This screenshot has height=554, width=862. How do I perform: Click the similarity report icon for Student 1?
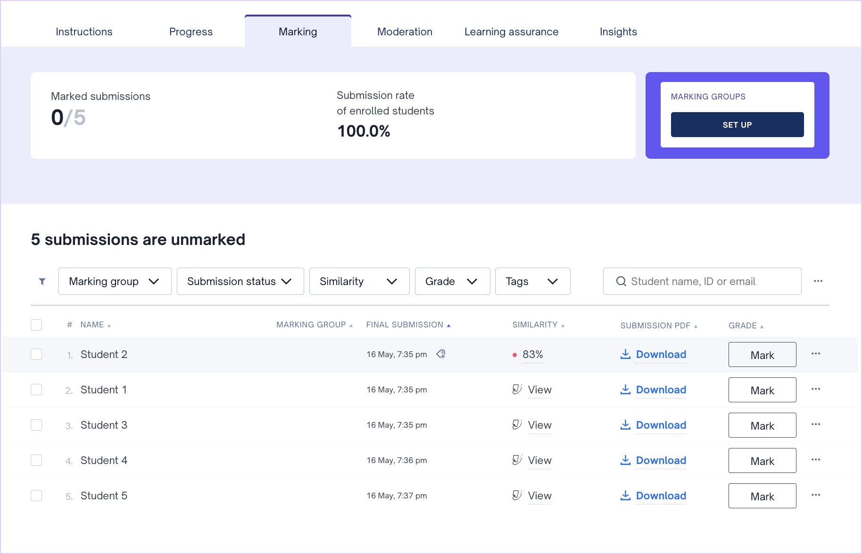[x=517, y=389]
